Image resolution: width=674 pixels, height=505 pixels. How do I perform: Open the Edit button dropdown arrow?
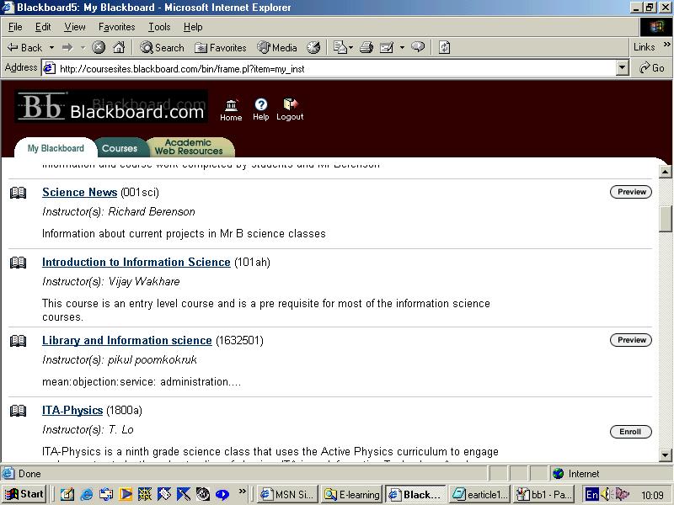(x=403, y=47)
